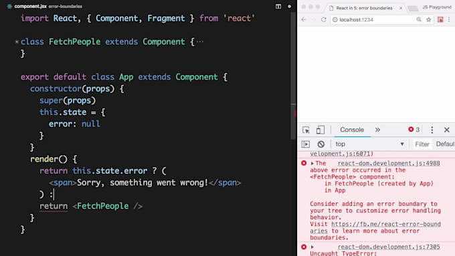
Task: Close the error boundaries browser tab
Action: tap(401, 8)
